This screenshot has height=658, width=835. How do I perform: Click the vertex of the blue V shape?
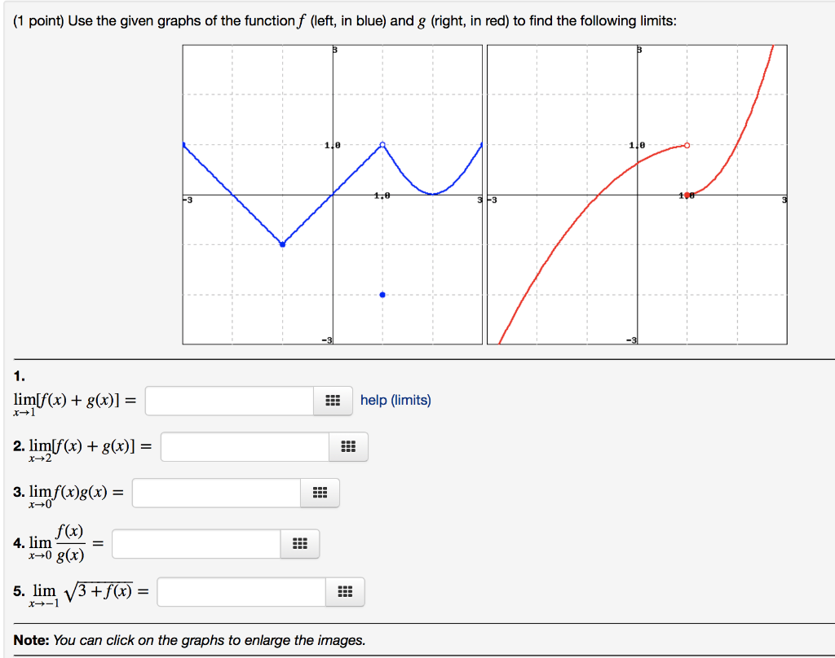283,243
